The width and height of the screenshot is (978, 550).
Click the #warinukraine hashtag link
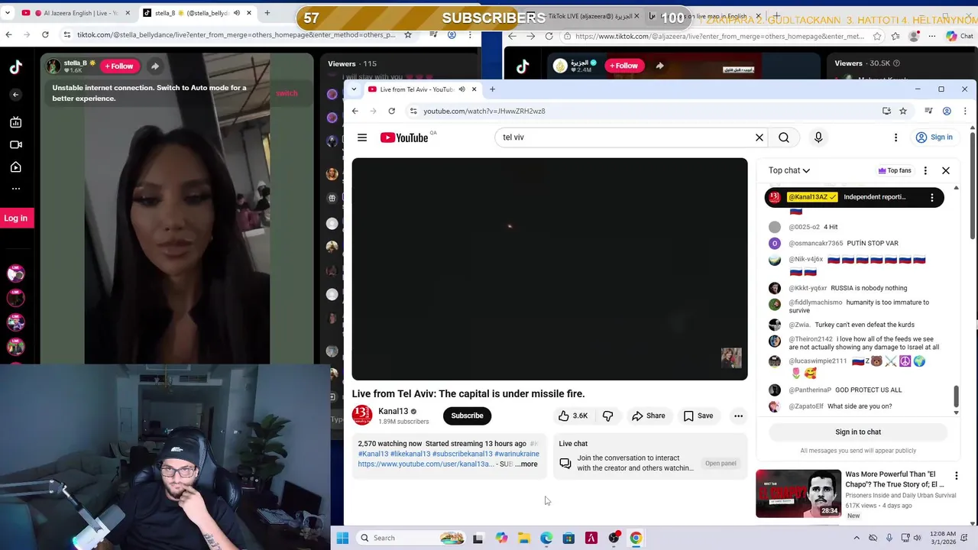click(517, 454)
